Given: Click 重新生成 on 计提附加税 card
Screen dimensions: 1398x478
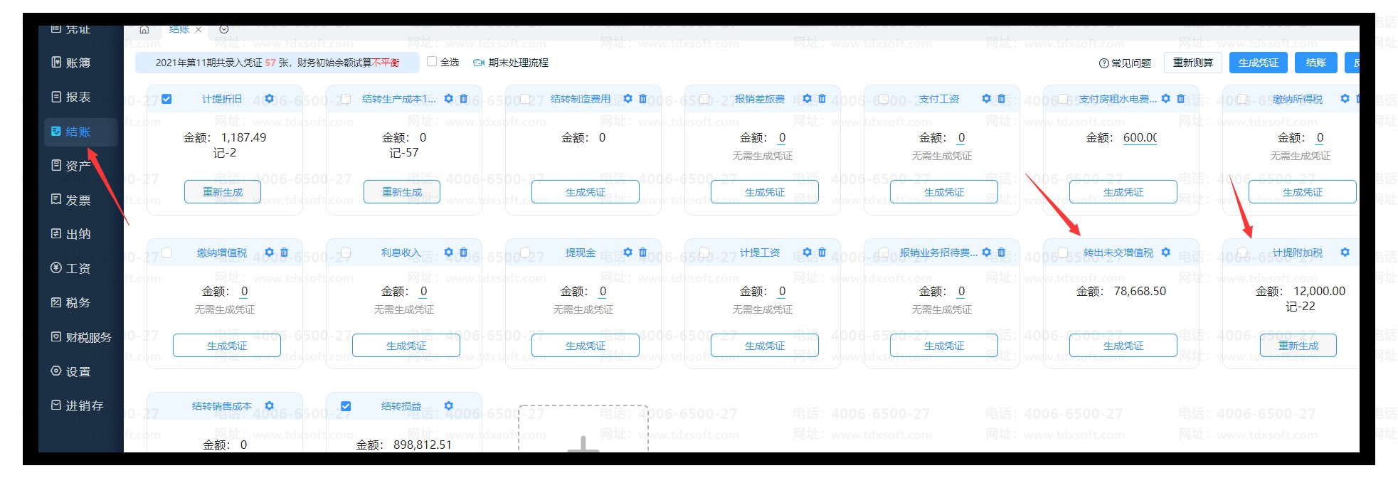Looking at the screenshot, I should coord(1298,346).
